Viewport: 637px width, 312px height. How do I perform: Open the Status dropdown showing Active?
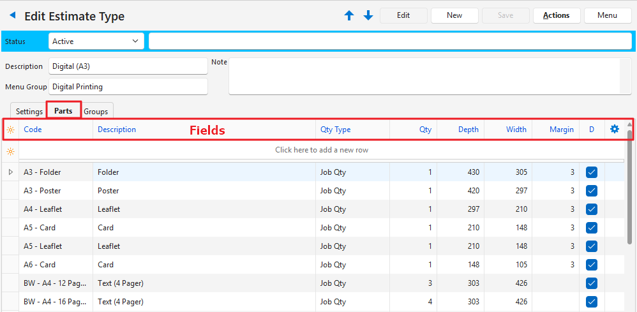96,41
